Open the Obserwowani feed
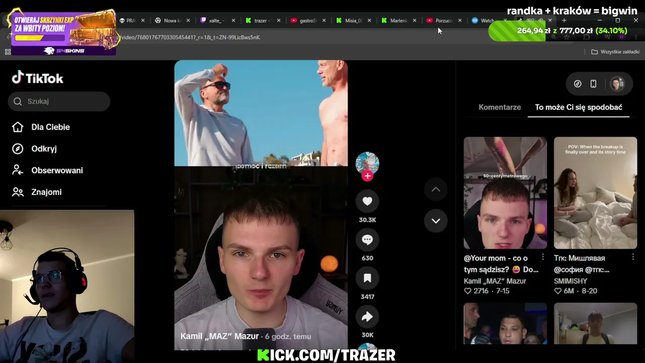 [57, 170]
